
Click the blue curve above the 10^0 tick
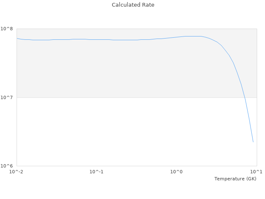pyautogui.click(x=177, y=36)
